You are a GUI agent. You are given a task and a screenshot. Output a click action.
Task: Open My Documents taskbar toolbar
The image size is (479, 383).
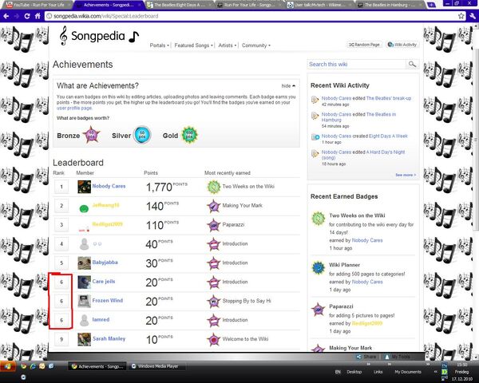click(x=408, y=372)
